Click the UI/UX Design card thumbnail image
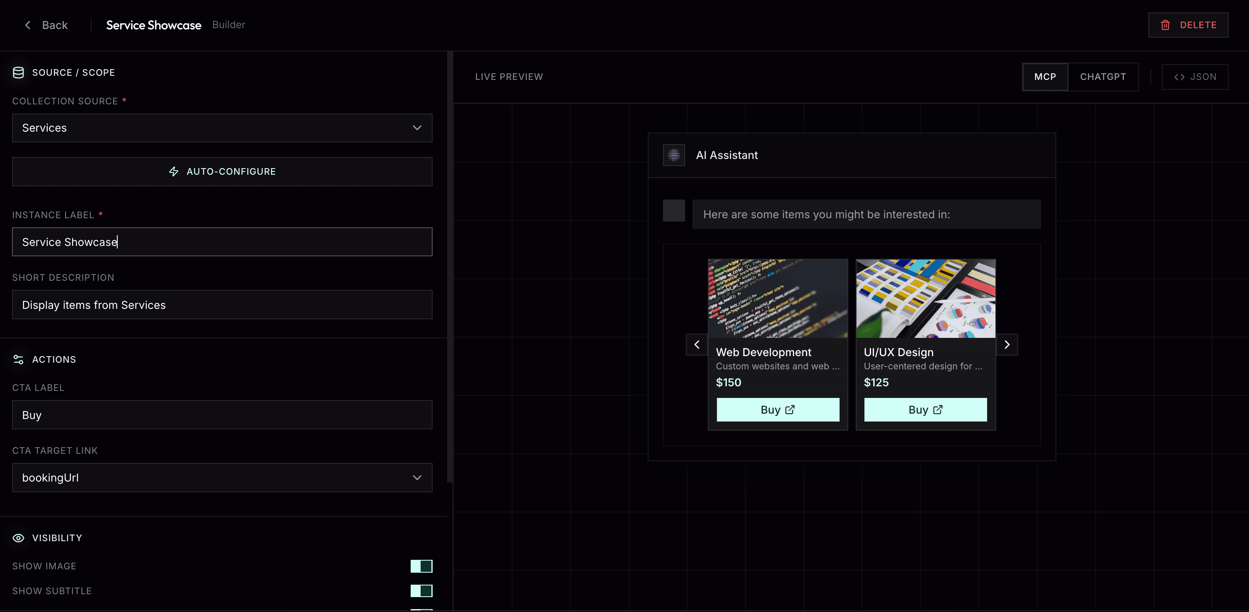The width and height of the screenshot is (1249, 612). (x=925, y=299)
